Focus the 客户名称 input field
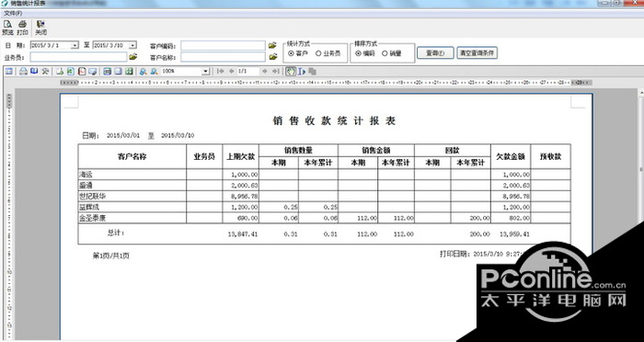 [x=223, y=57]
